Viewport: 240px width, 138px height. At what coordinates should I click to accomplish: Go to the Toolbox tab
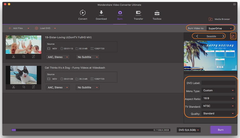coord(157,15)
